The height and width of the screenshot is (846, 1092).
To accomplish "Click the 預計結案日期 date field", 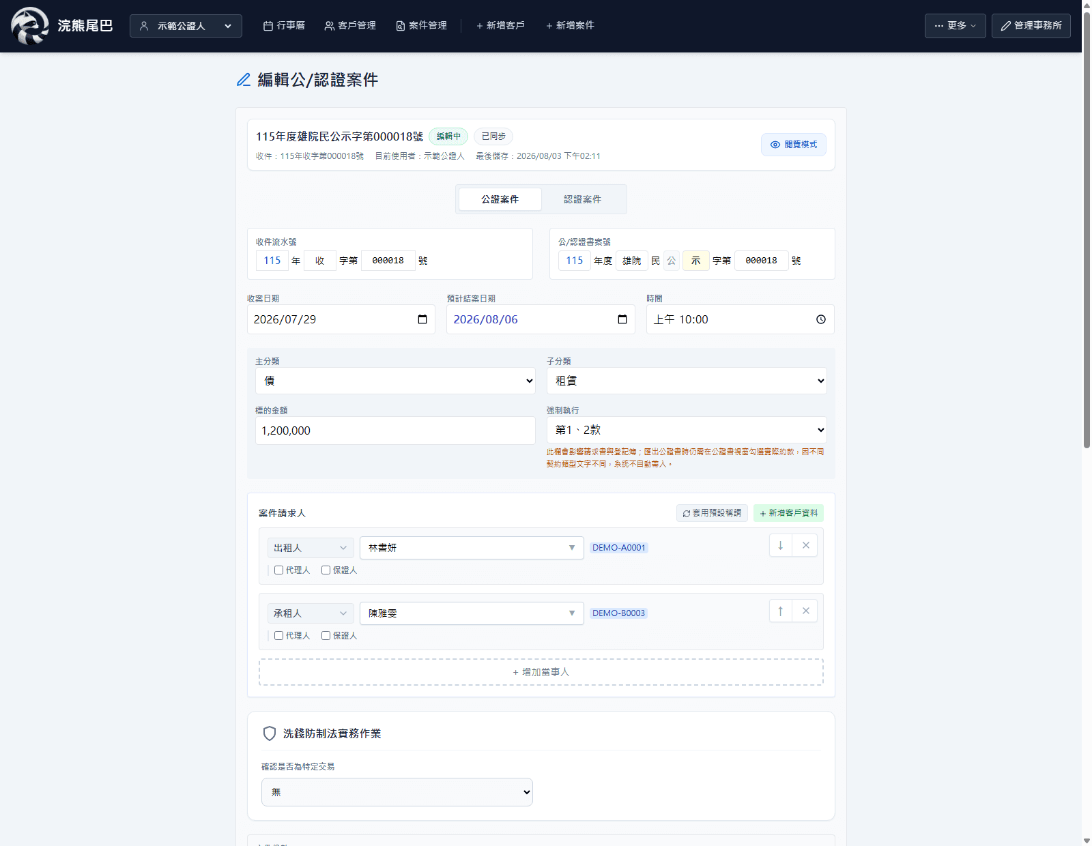I will (541, 319).
